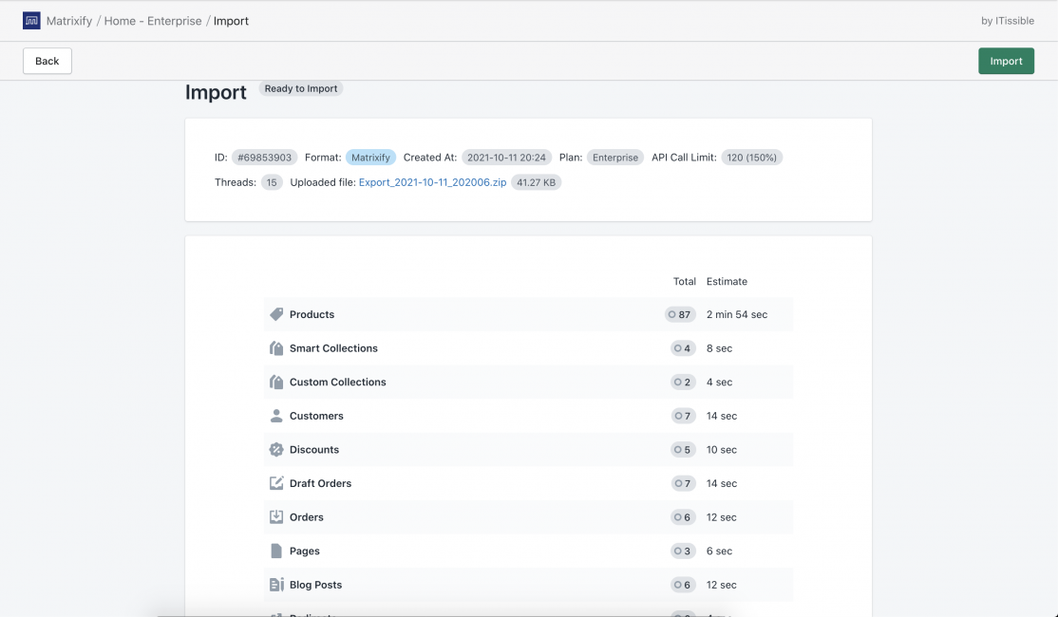This screenshot has height=617, width=1058.
Task: Select the Products tag icon
Action: (x=275, y=313)
